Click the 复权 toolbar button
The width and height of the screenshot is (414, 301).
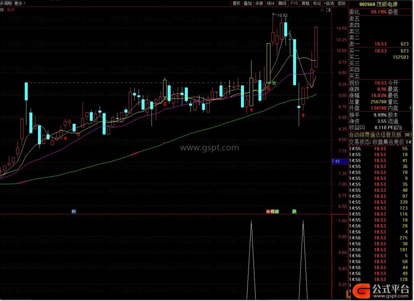(x=236, y=3)
